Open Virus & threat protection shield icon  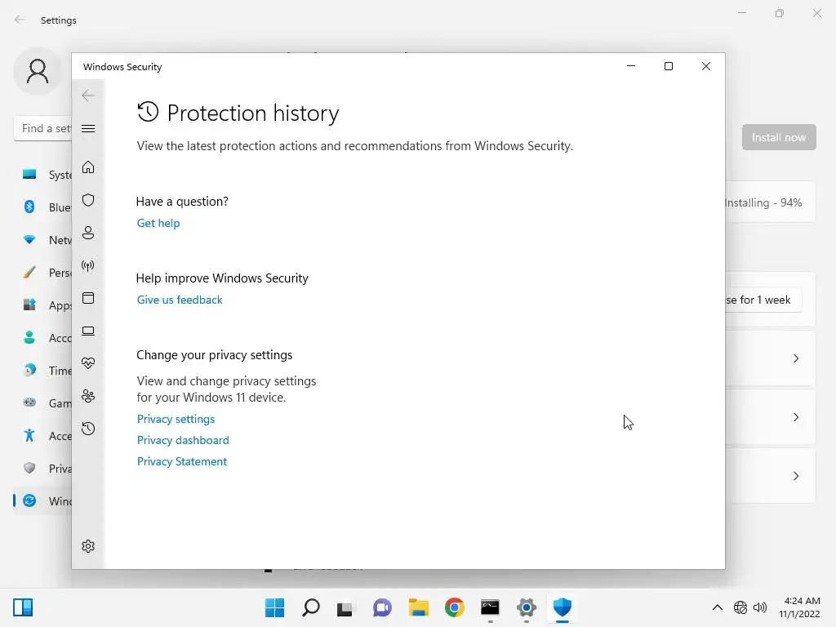click(x=88, y=200)
